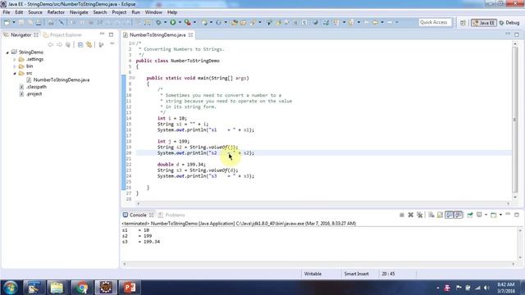Open Run button dropdown arrow
The width and height of the screenshot is (525, 295).
[180, 22]
